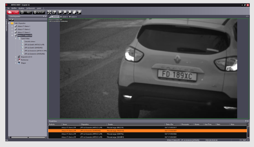Select the orange highlighted SAMSUNG event row
Screen dimensions: 254x147
click(147, 131)
